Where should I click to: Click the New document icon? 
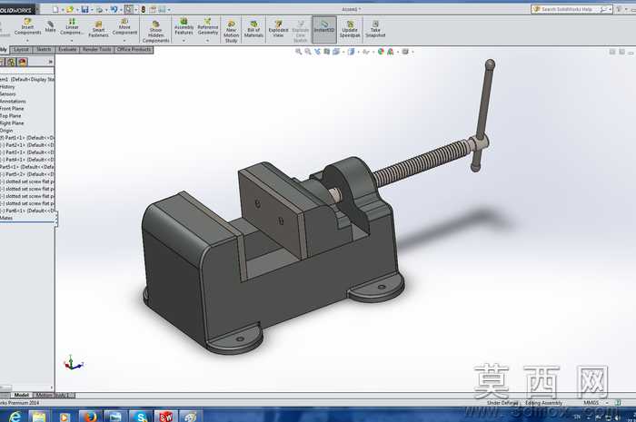(55, 9)
